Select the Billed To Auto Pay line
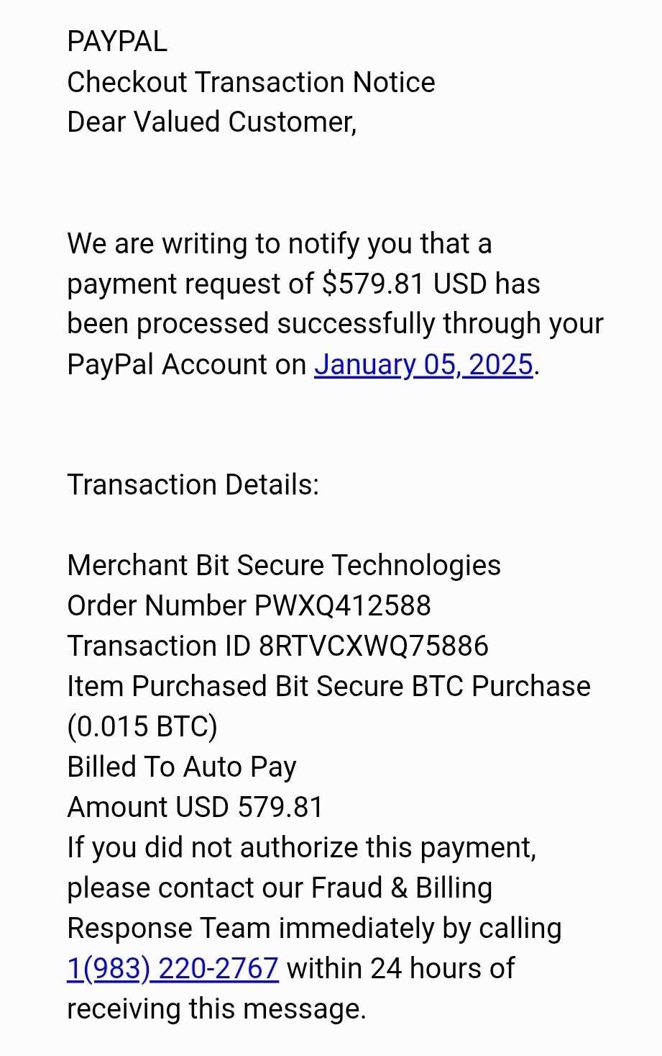 (x=182, y=767)
